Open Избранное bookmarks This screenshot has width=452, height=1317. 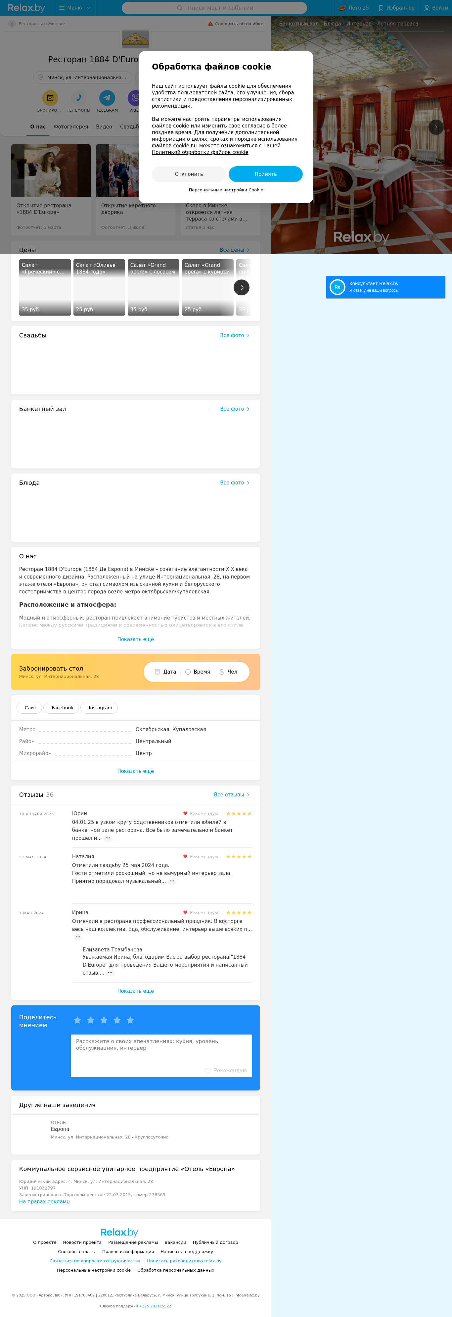(396, 8)
